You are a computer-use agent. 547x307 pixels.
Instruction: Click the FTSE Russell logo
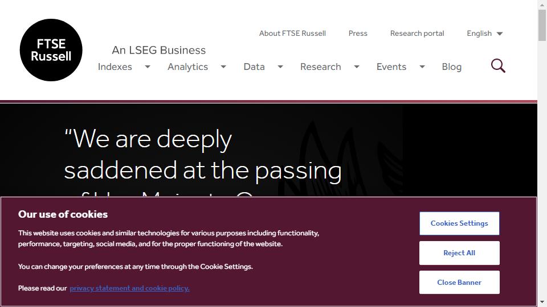pyautogui.click(x=51, y=50)
